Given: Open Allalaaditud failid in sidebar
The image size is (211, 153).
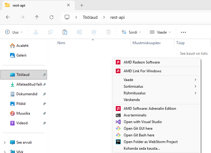Looking at the screenshot, I should tap(29, 84).
